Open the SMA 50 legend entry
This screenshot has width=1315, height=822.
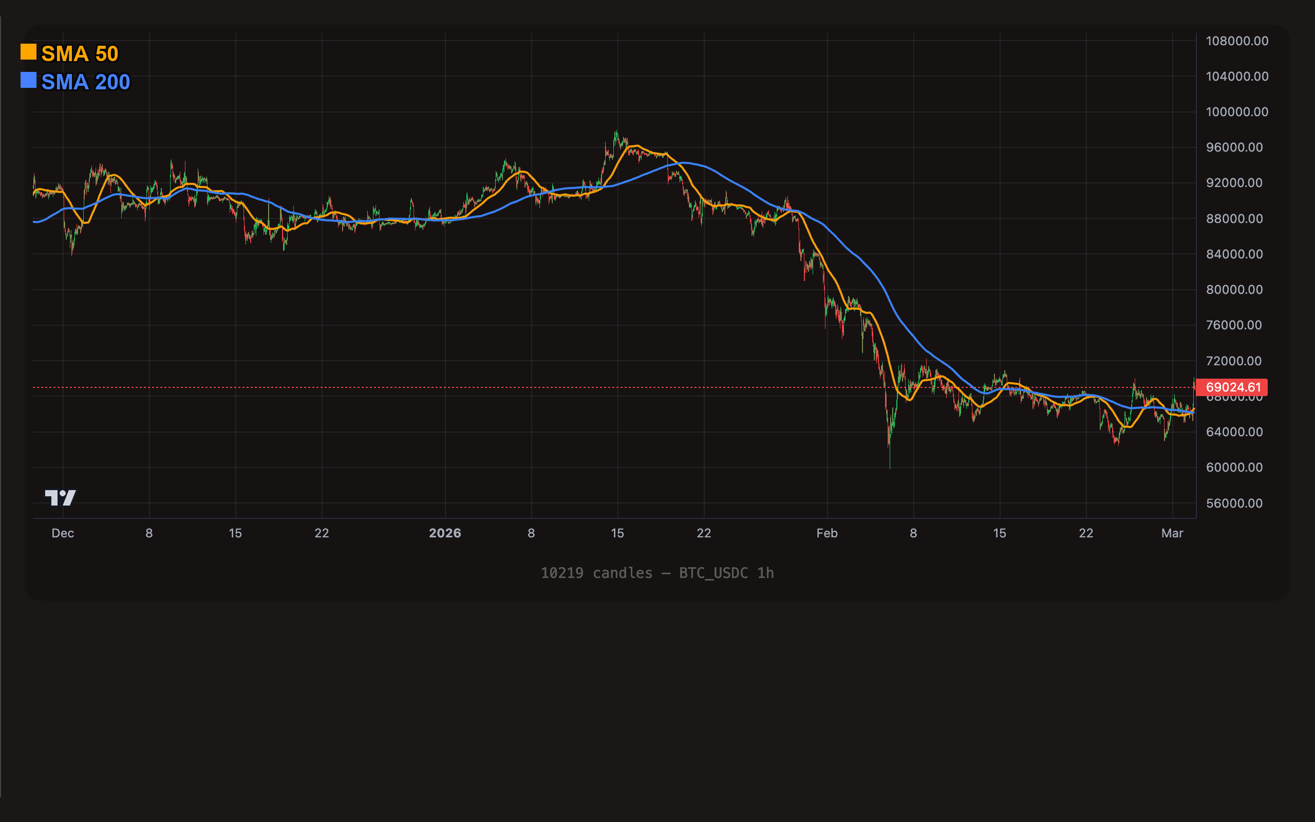click(80, 54)
